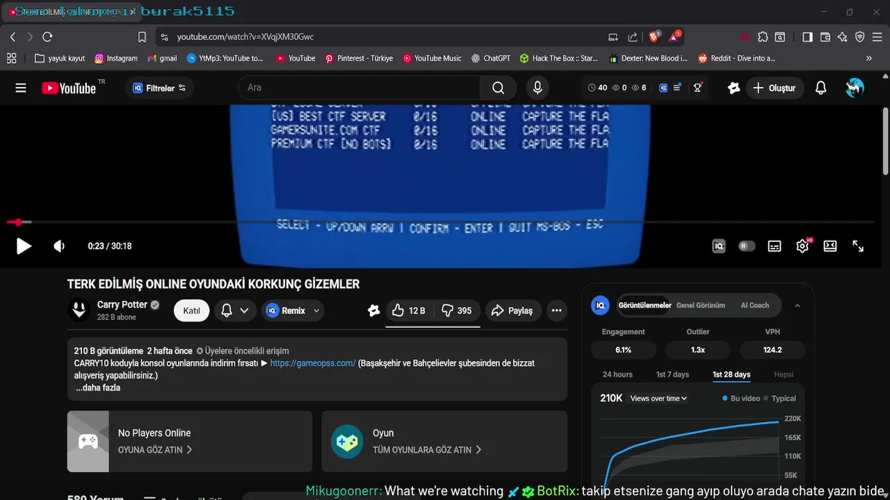The image size is (890, 500).
Task: Select 24 hours time range
Action: [x=617, y=375]
